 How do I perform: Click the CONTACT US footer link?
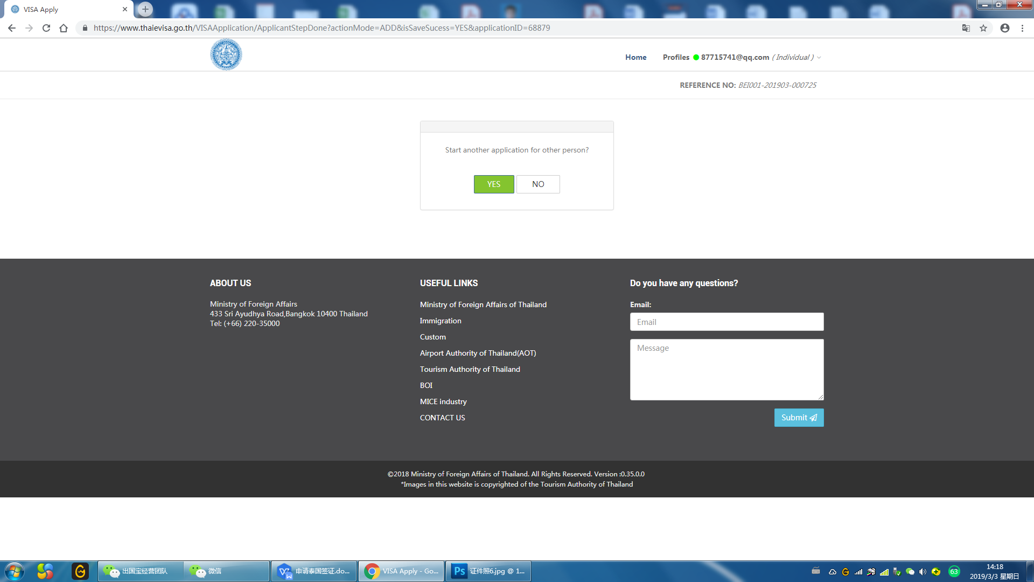pyautogui.click(x=443, y=417)
